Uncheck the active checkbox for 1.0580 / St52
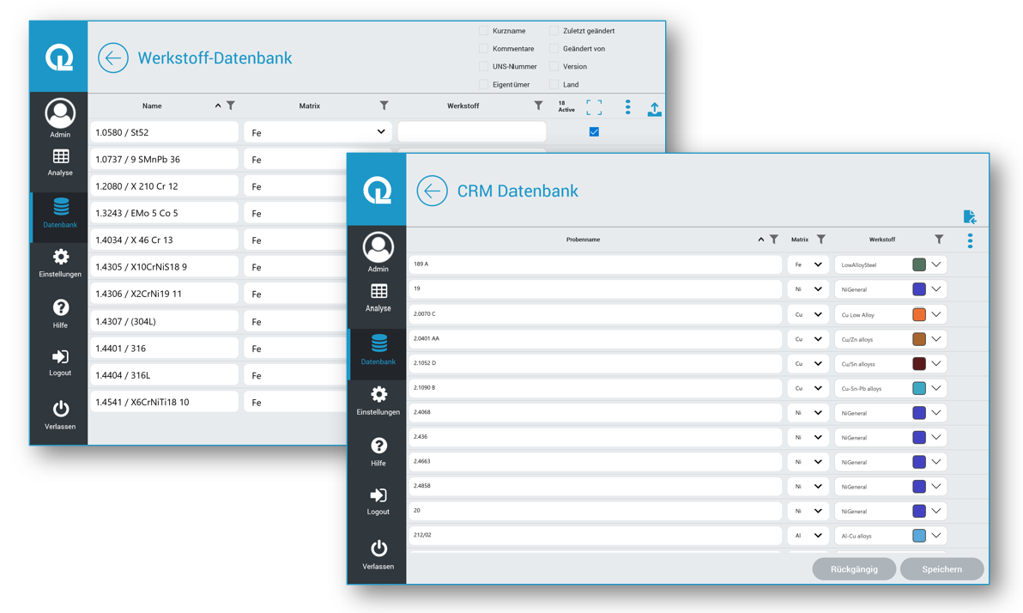1023x613 pixels. click(594, 132)
